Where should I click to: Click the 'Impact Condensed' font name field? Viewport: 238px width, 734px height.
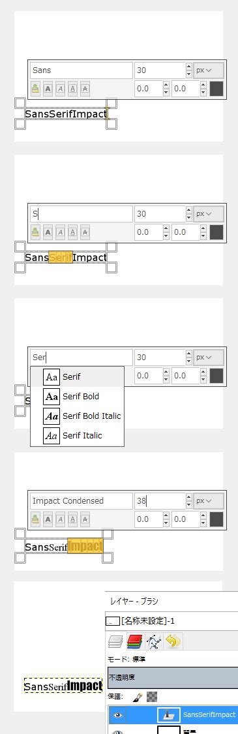click(82, 501)
